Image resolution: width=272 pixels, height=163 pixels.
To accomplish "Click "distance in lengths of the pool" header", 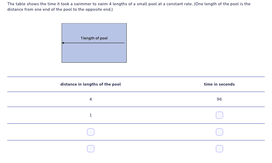I will pos(91,84).
